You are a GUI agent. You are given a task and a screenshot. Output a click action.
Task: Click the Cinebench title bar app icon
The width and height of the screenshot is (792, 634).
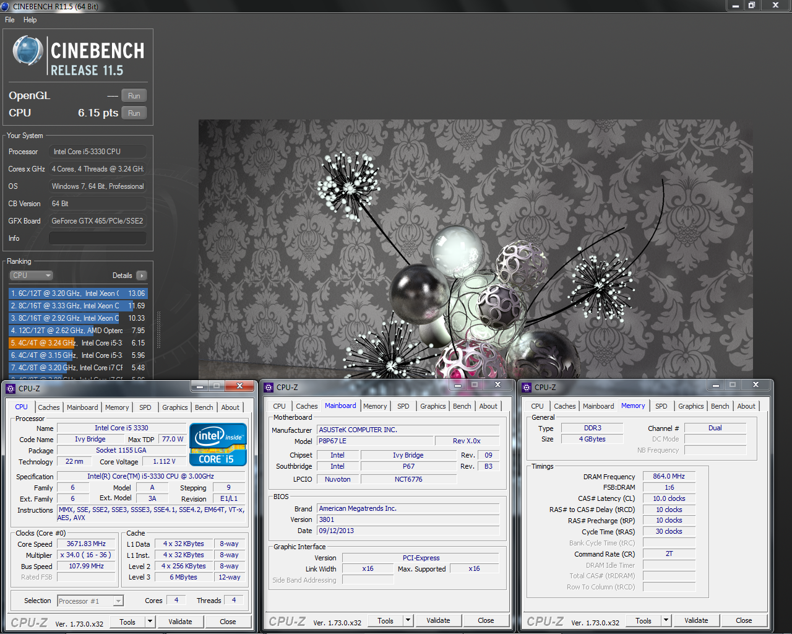[x=5, y=6]
